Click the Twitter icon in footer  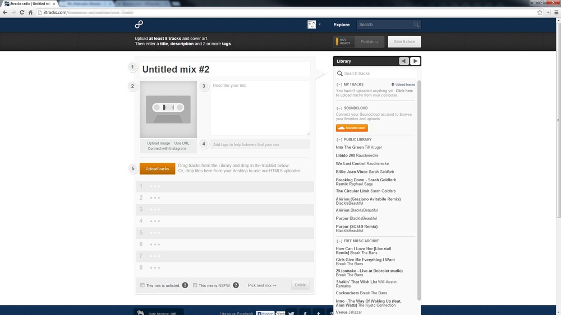click(x=291, y=313)
